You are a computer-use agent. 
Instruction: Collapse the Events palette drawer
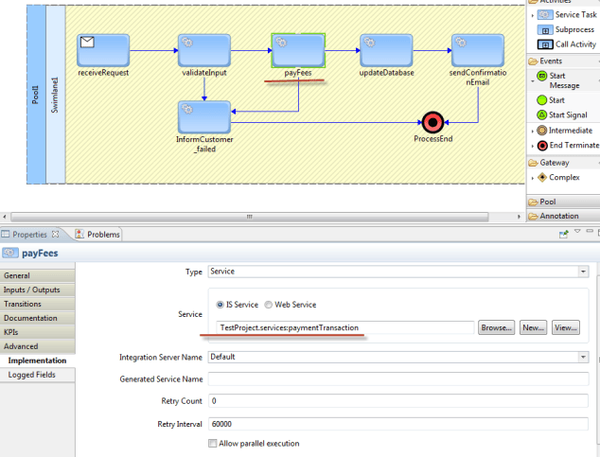click(x=564, y=62)
